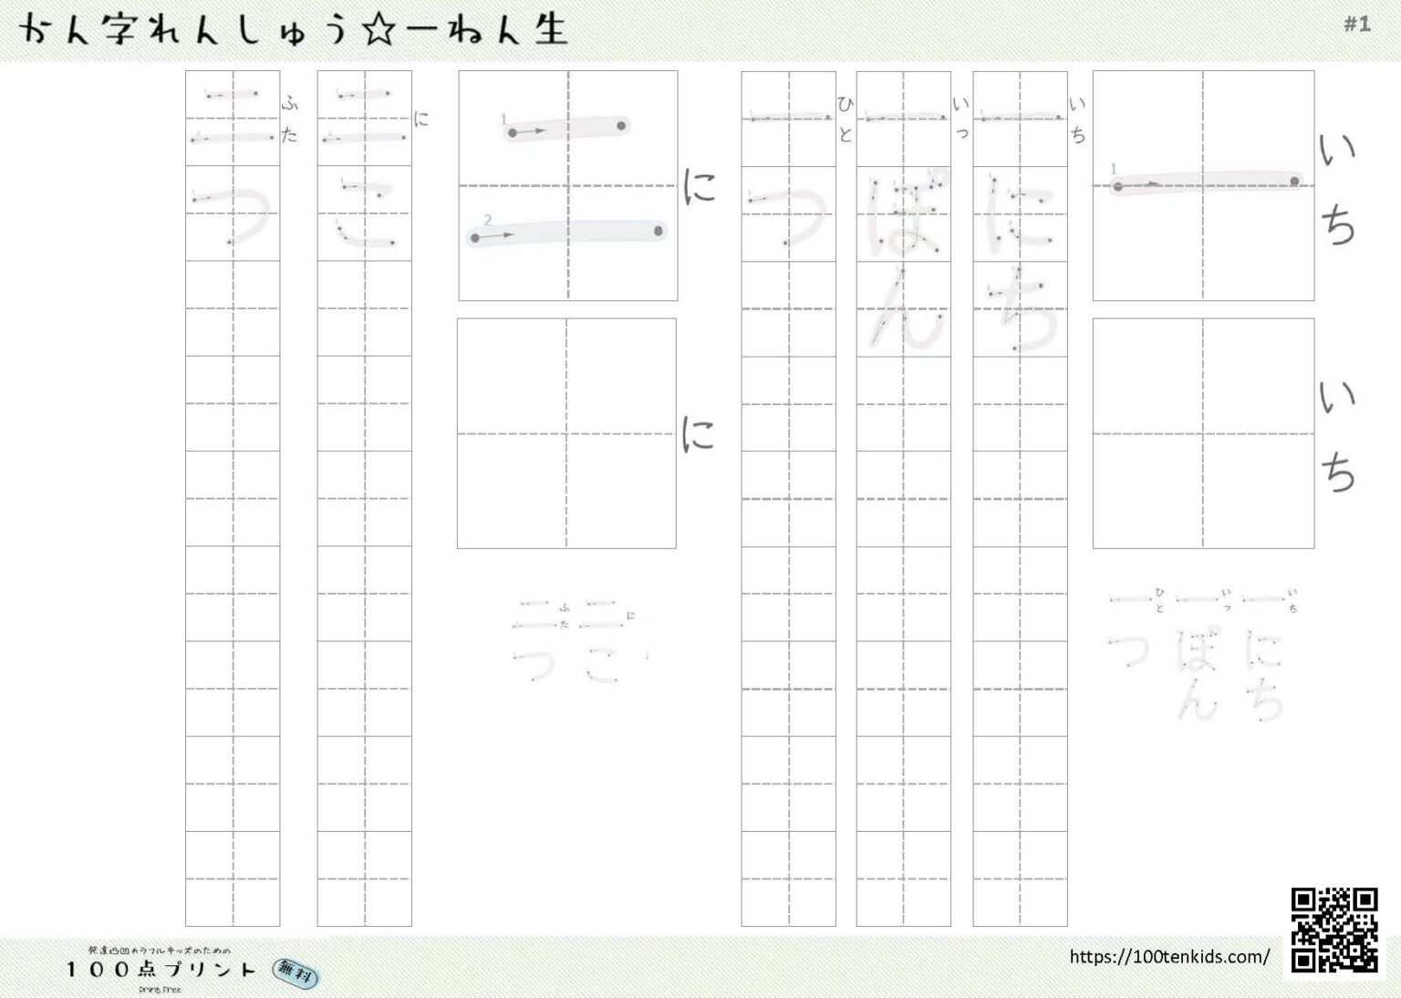Click the traced つ in the ひとつ column
1401x998 pixels.
(788, 215)
